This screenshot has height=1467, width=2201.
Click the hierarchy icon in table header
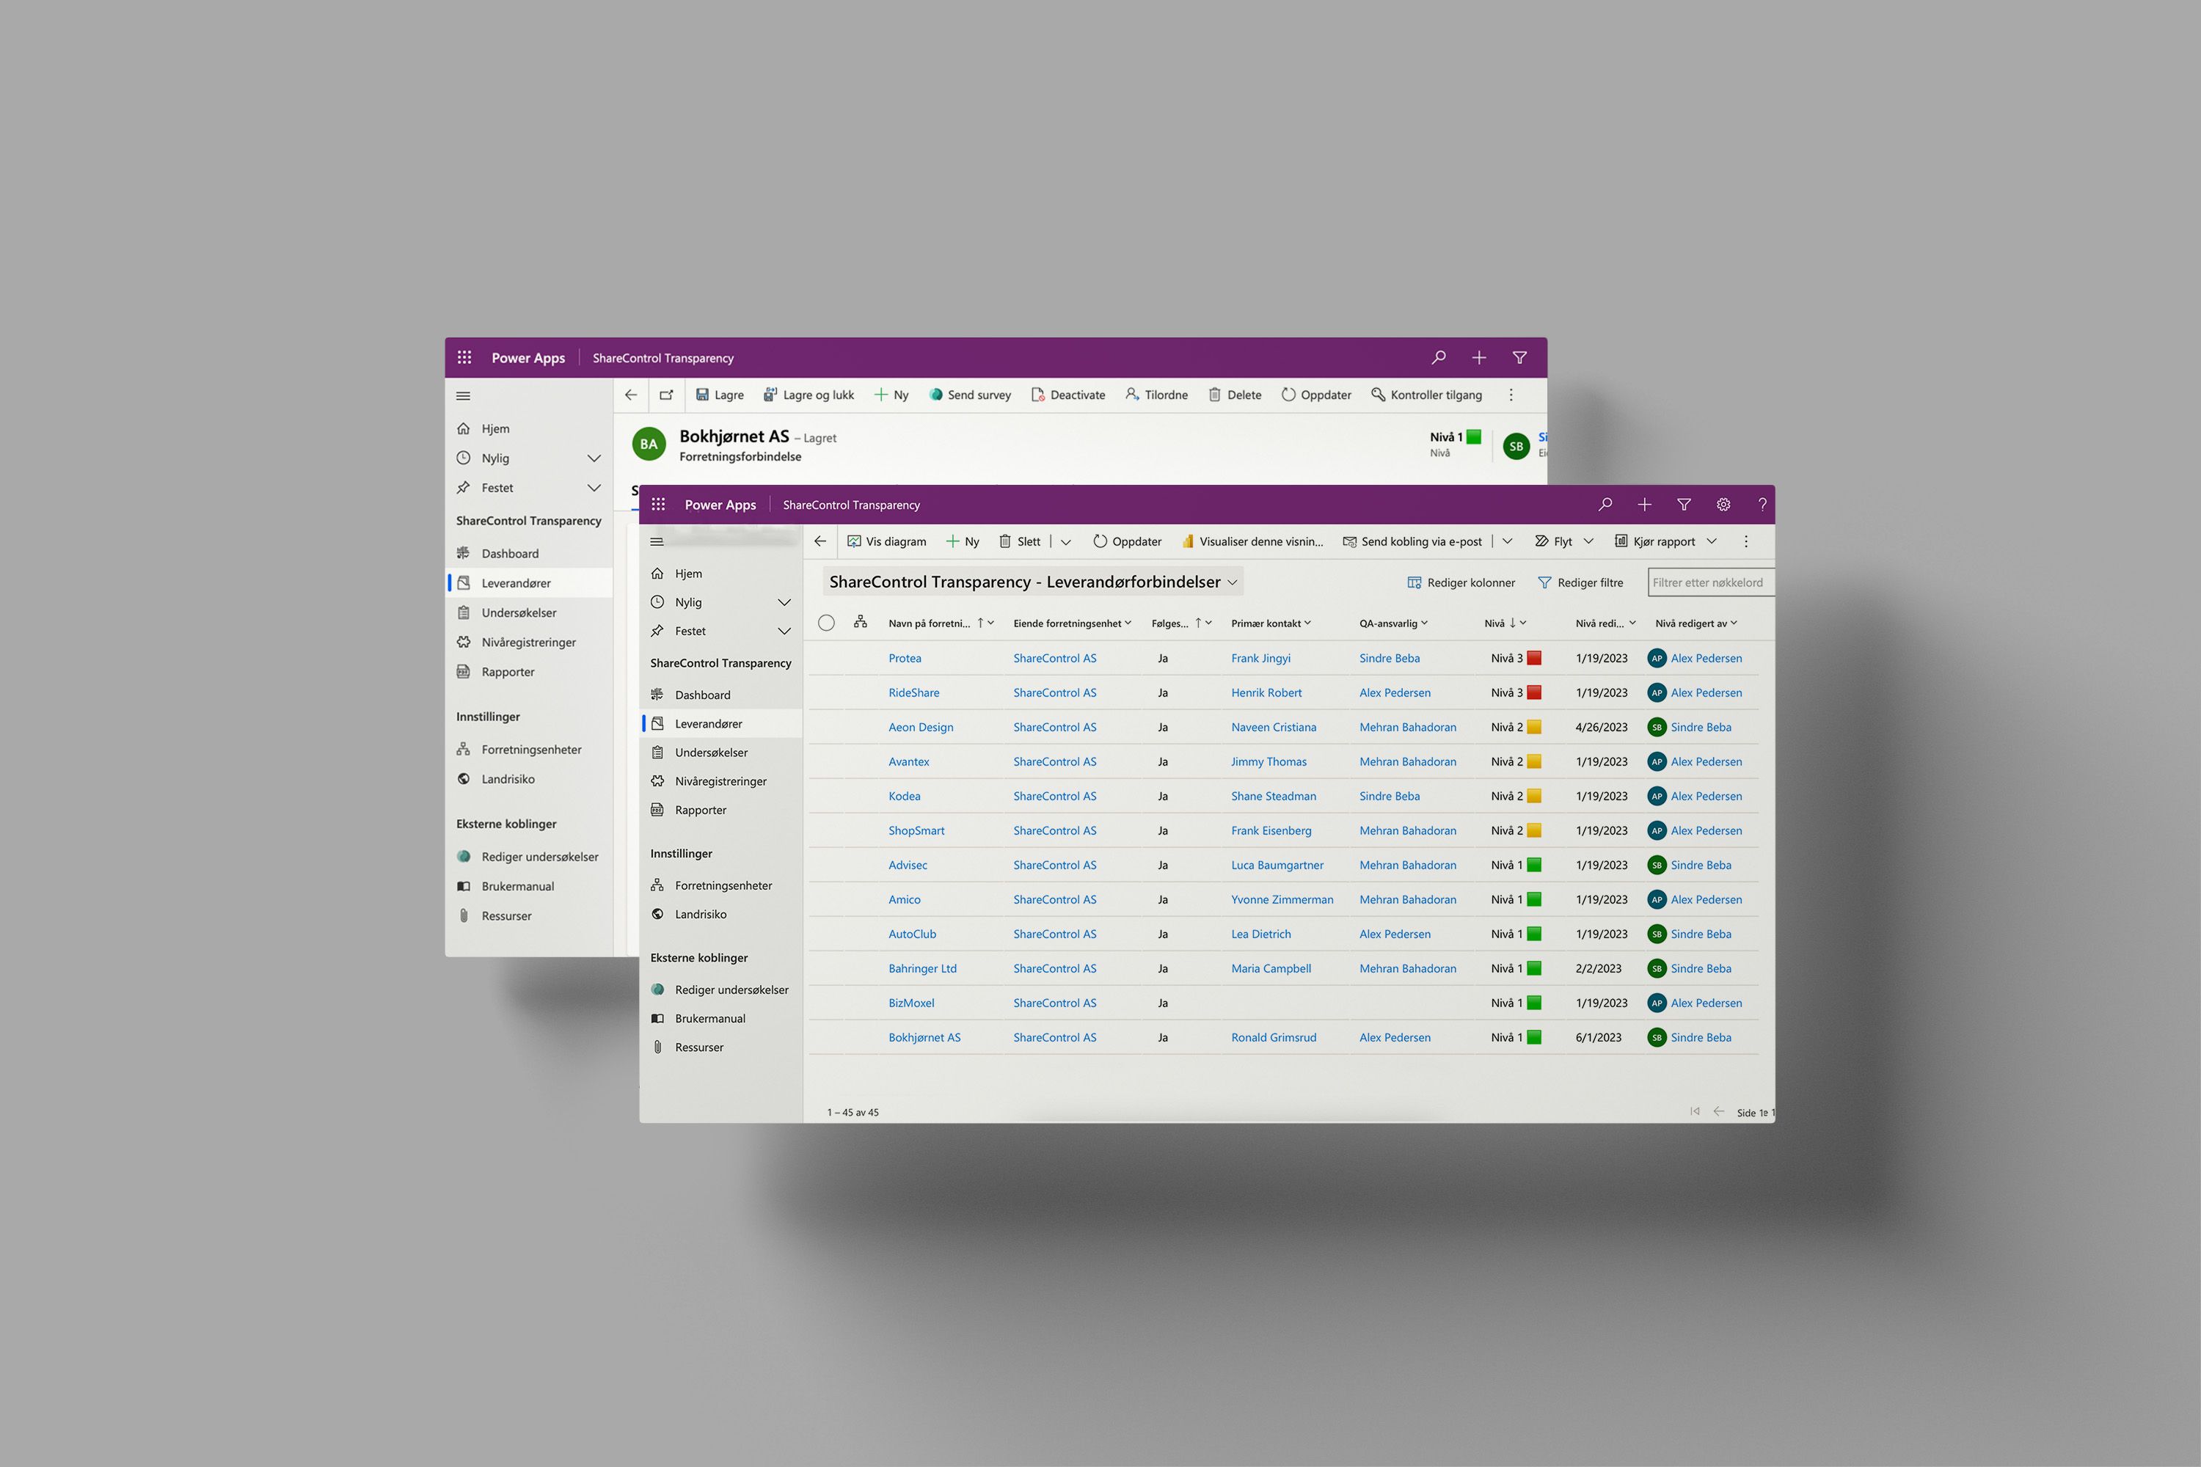(x=860, y=622)
